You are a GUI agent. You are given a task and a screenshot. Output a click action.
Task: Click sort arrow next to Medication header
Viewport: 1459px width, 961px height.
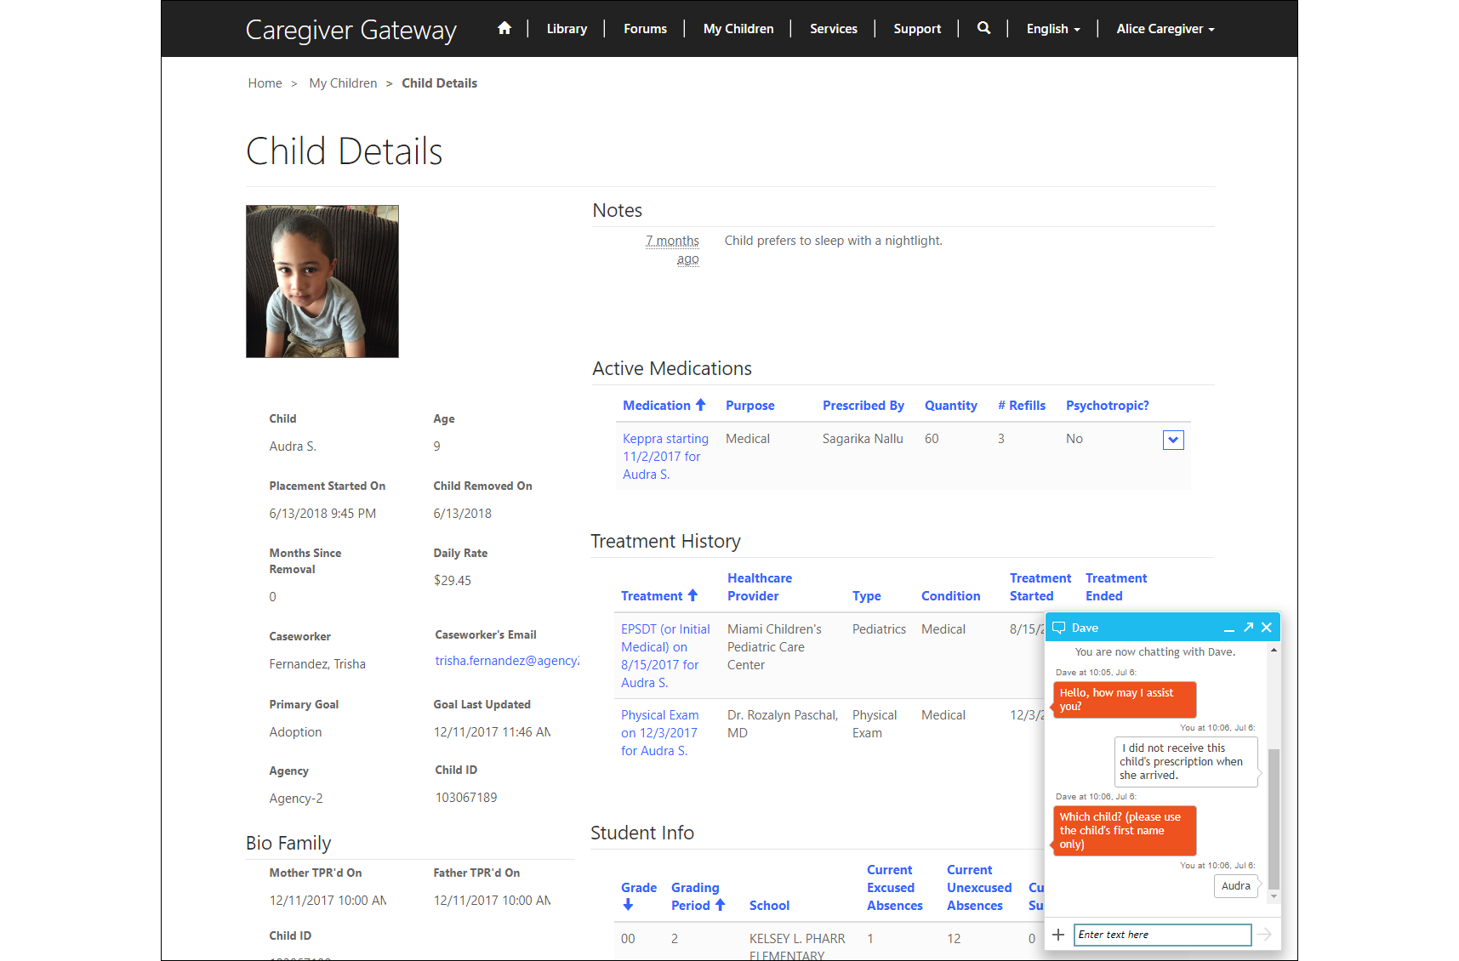click(x=701, y=405)
